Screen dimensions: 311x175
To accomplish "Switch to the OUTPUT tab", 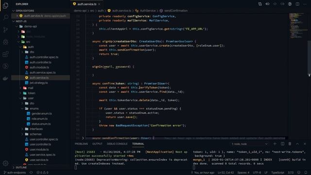I will tap(97, 144).
